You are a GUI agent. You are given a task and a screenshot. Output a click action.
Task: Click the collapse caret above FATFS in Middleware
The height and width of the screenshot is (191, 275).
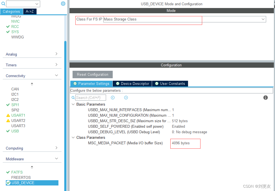tap(32, 167)
